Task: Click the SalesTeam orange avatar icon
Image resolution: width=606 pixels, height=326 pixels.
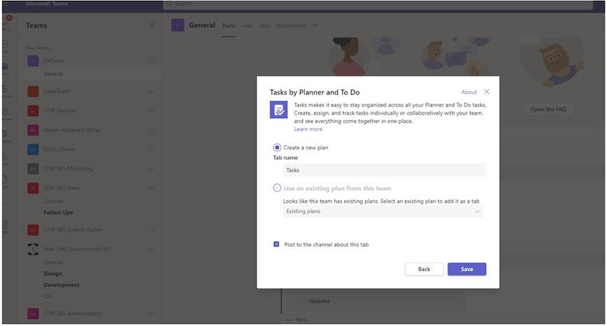Action: point(33,91)
